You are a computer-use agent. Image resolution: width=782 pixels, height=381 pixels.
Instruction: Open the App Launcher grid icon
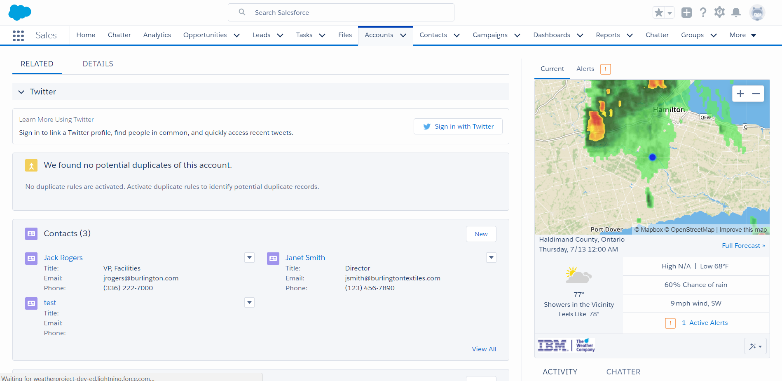(x=18, y=35)
